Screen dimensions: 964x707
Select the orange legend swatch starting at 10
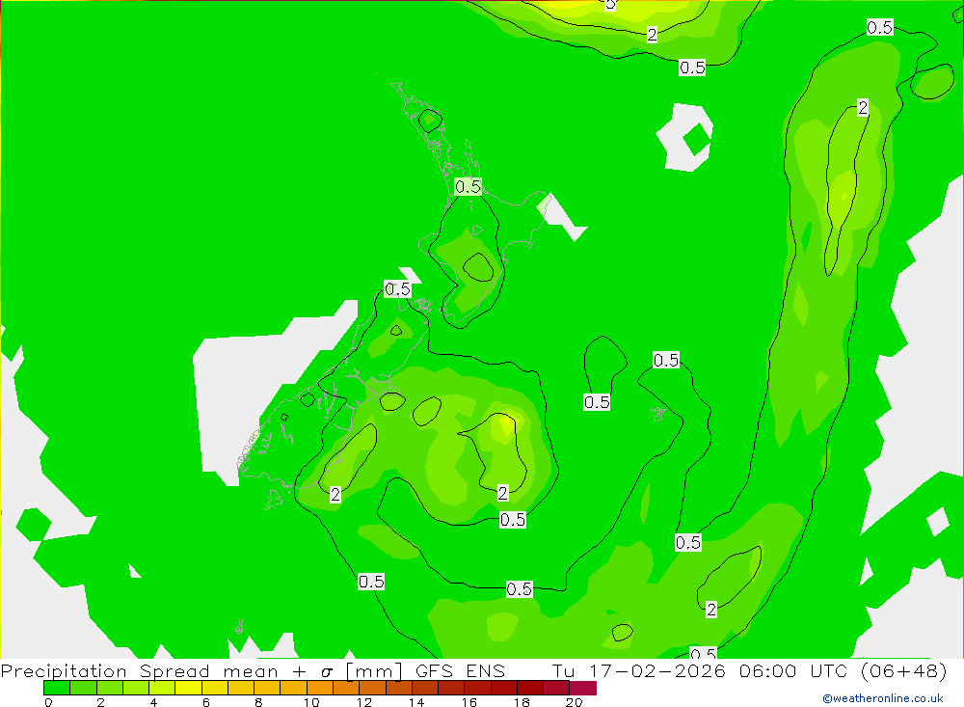320,688
